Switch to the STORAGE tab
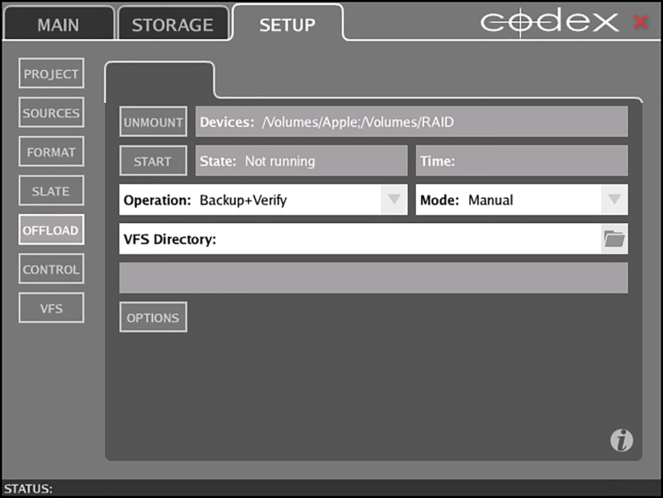This screenshot has width=663, height=498. [173, 24]
